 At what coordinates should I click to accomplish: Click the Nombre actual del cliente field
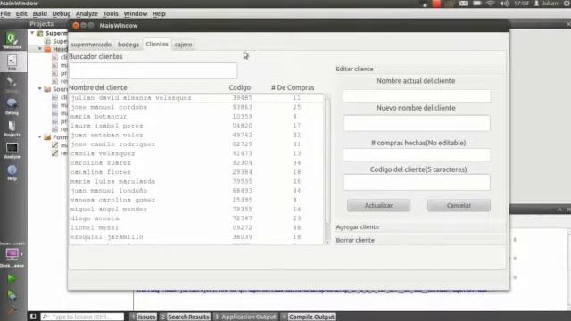[x=417, y=95]
